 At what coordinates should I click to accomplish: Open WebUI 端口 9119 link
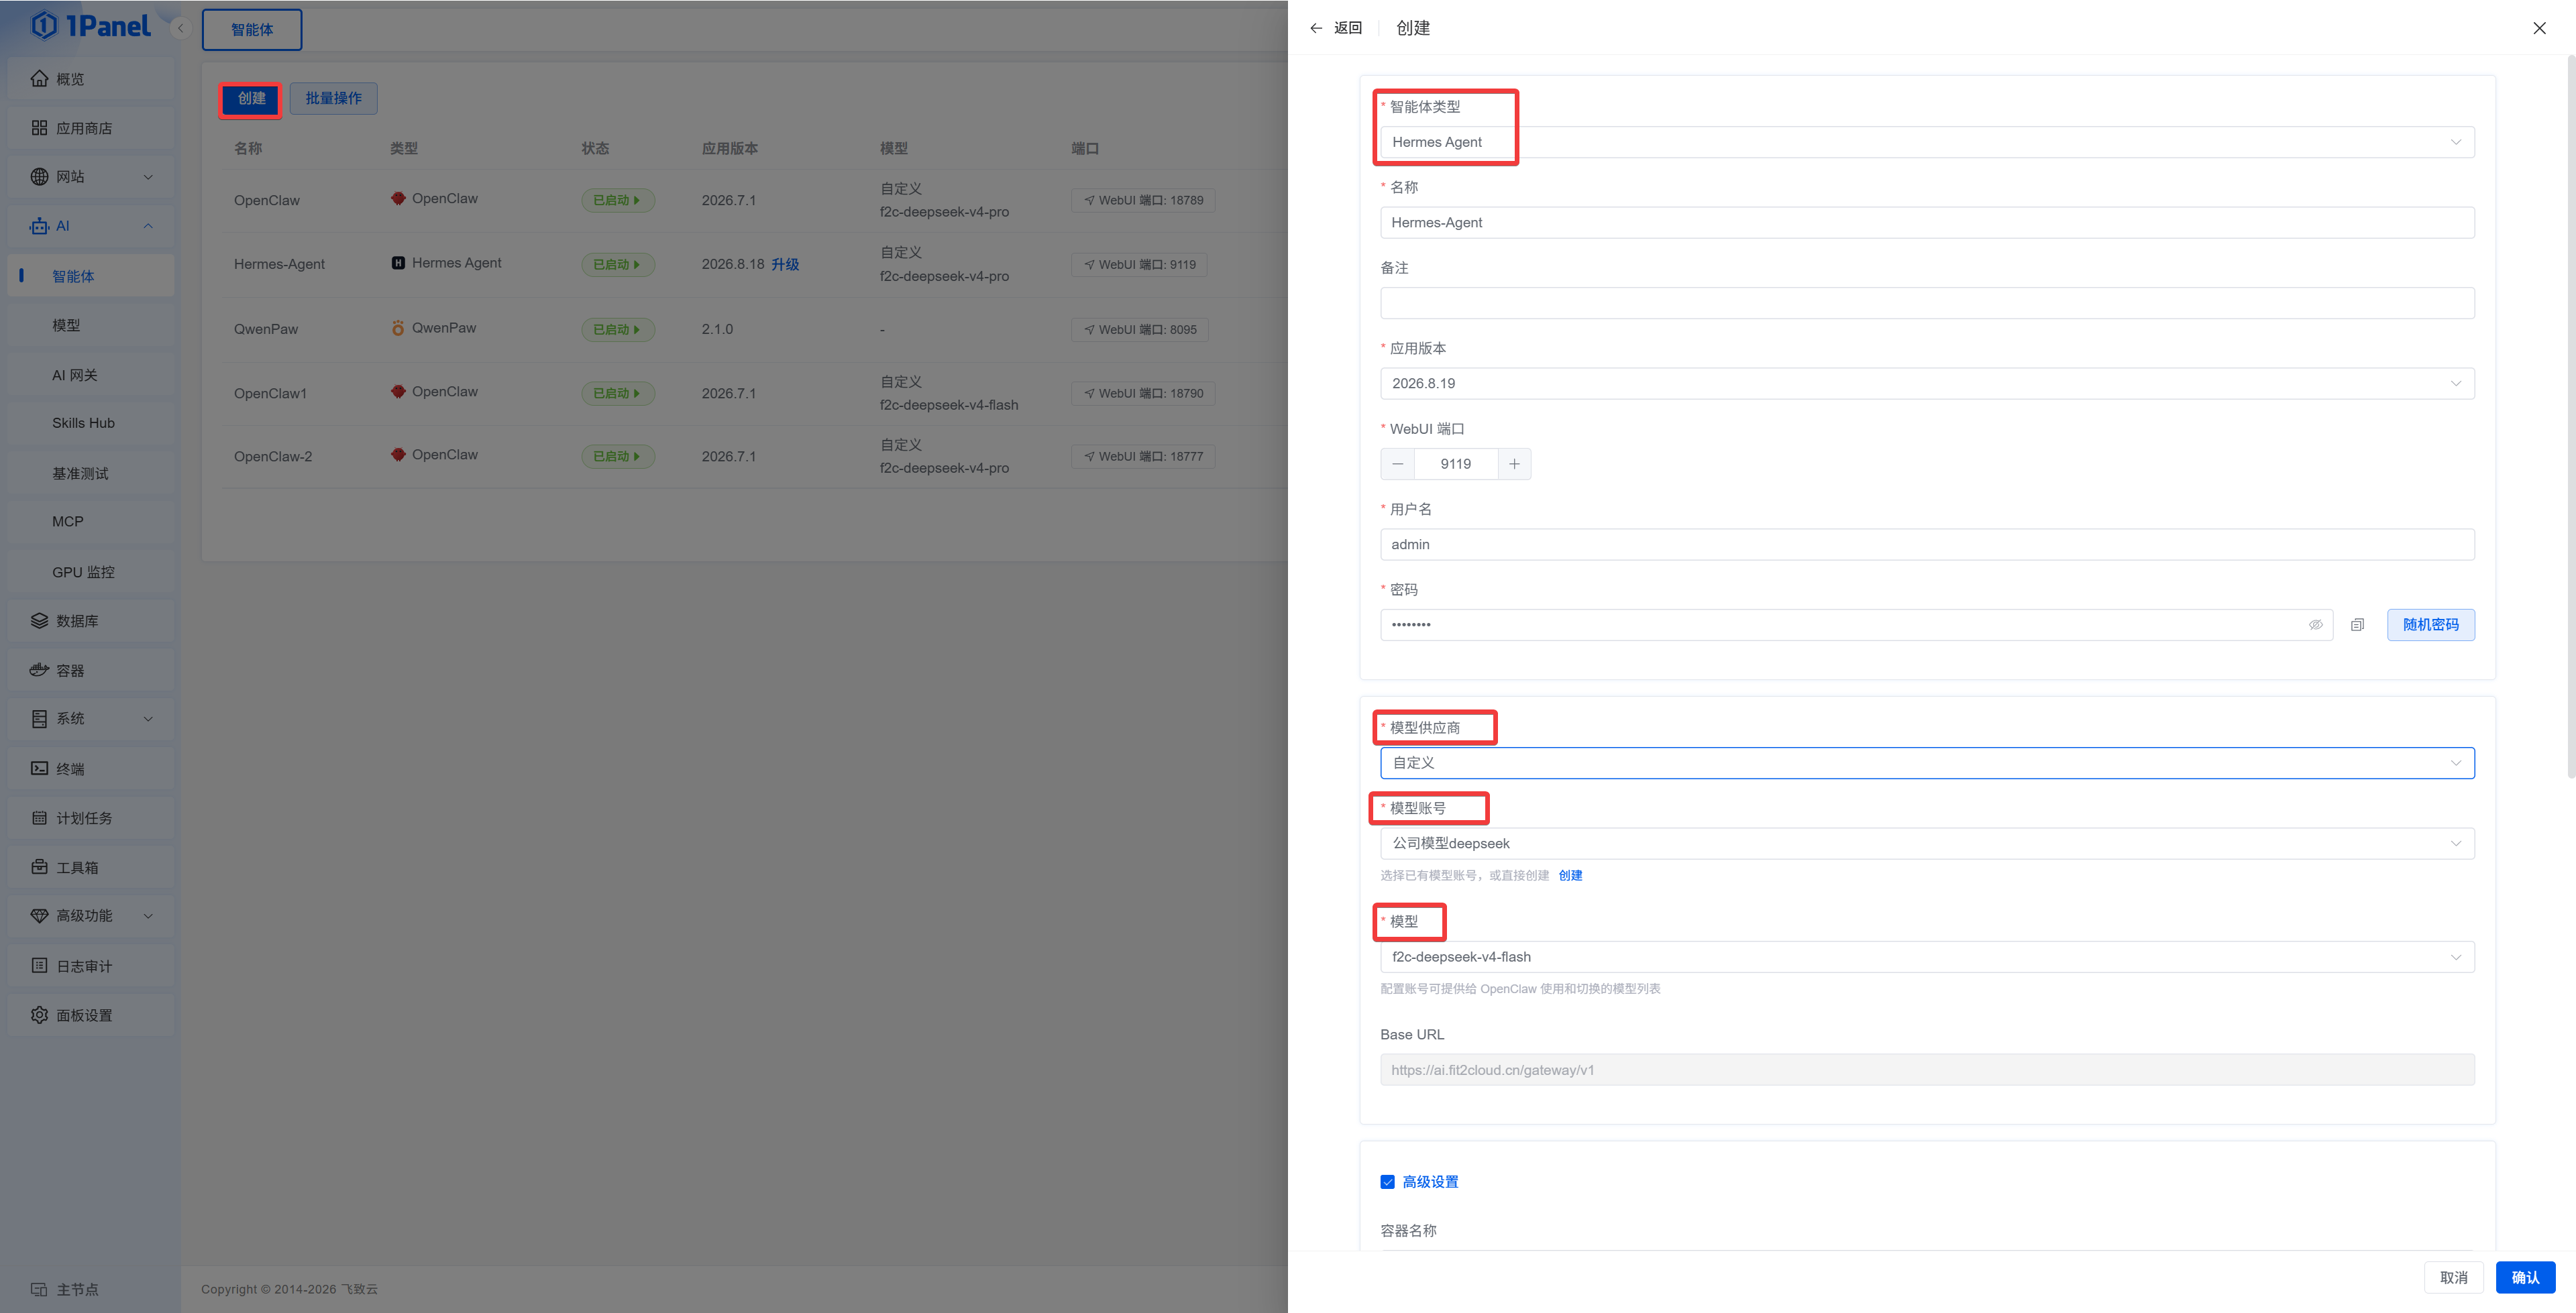pos(1139,264)
